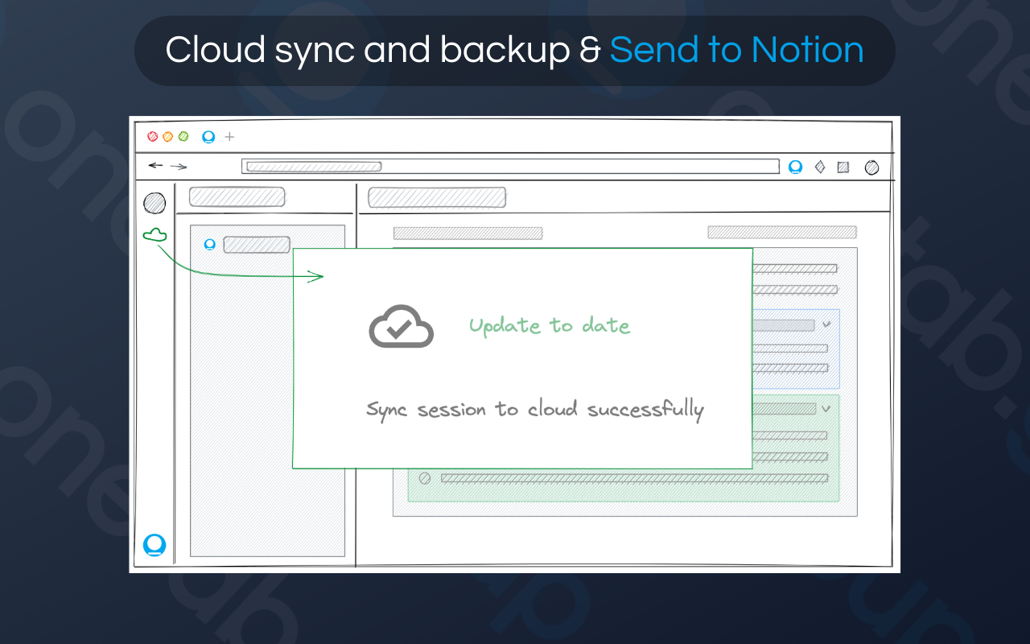The height and width of the screenshot is (644, 1030).
Task: Click the forward arrow in the browser
Action: tap(179, 167)
